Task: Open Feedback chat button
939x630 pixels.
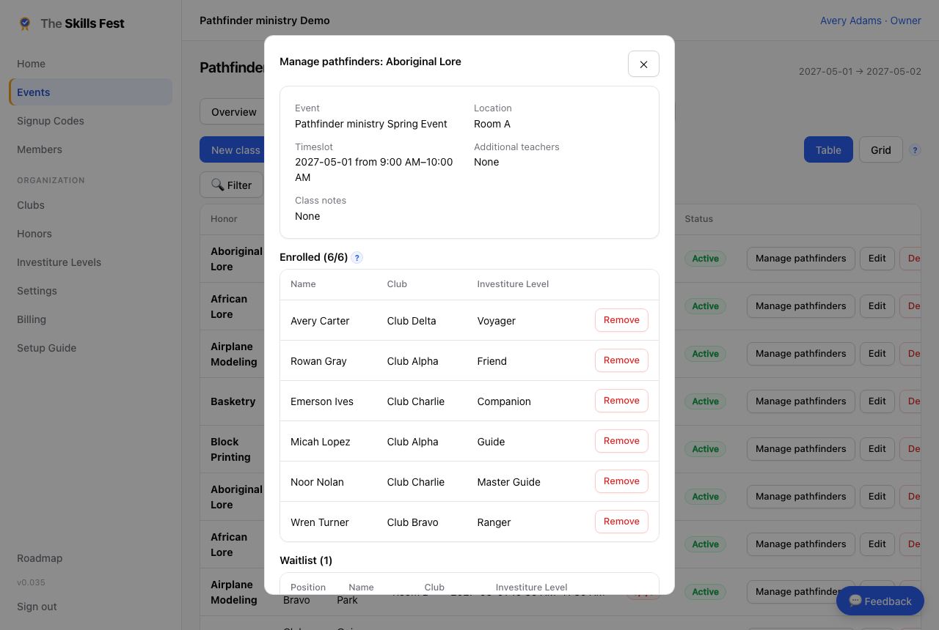Action: [880, 601]
